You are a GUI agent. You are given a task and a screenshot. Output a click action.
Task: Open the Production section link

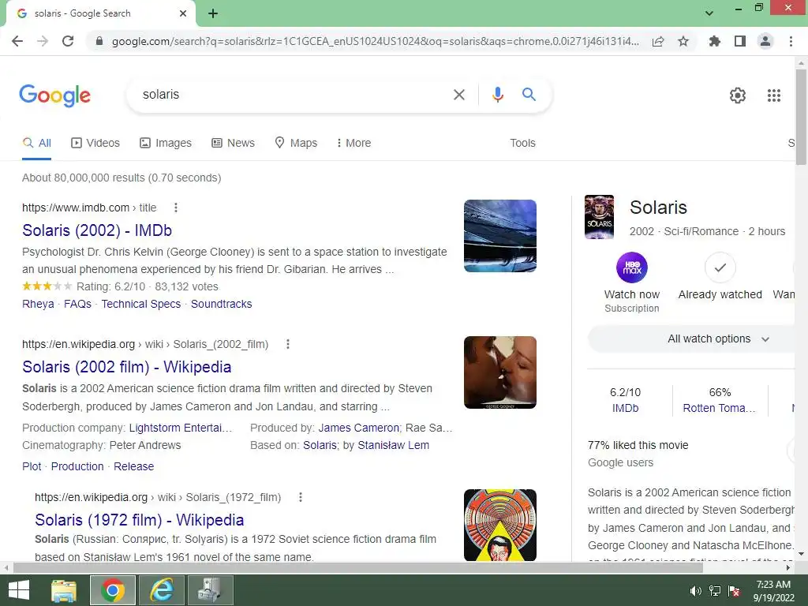coord(77,466)
